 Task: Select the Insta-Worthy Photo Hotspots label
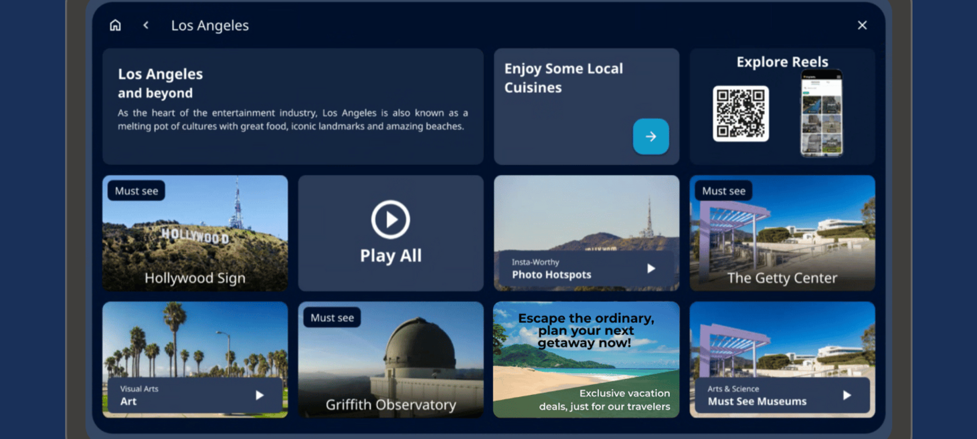[551, 269]
